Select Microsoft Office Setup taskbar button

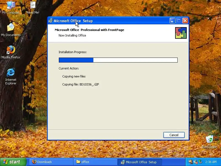click(140, 162)
